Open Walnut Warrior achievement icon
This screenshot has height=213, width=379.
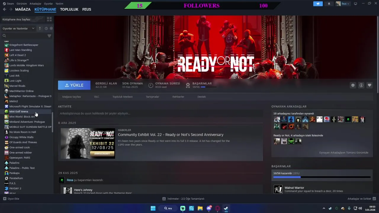[x=278, y=189]
